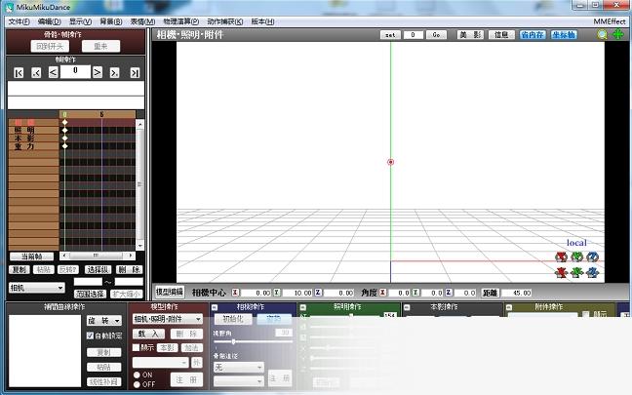
Task: Select the 照明 keyframe diamond at frame 0
Action: (x=64, y=130)
